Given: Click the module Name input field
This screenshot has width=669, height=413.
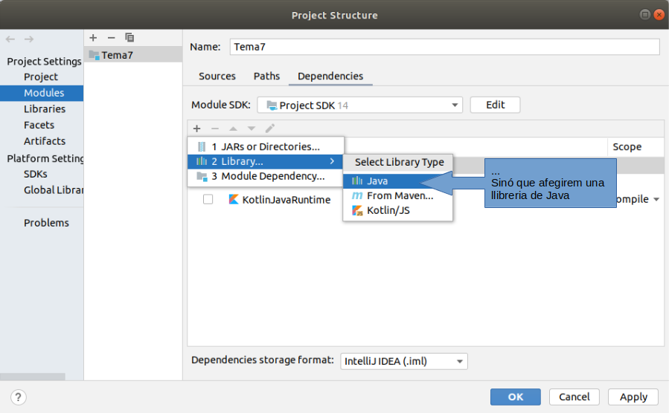Looking at the screenshot, I should [444, 47].
